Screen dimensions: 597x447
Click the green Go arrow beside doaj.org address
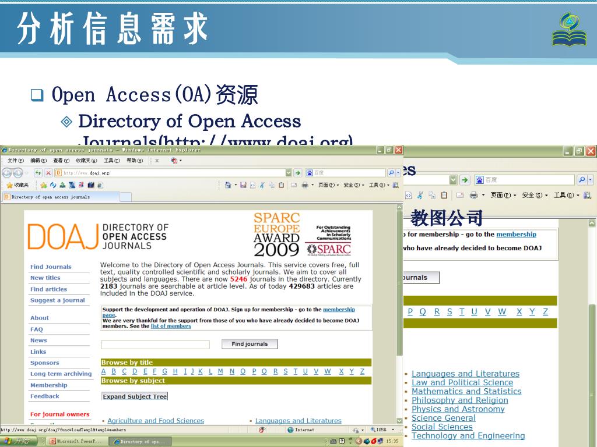tap(298, 173)
